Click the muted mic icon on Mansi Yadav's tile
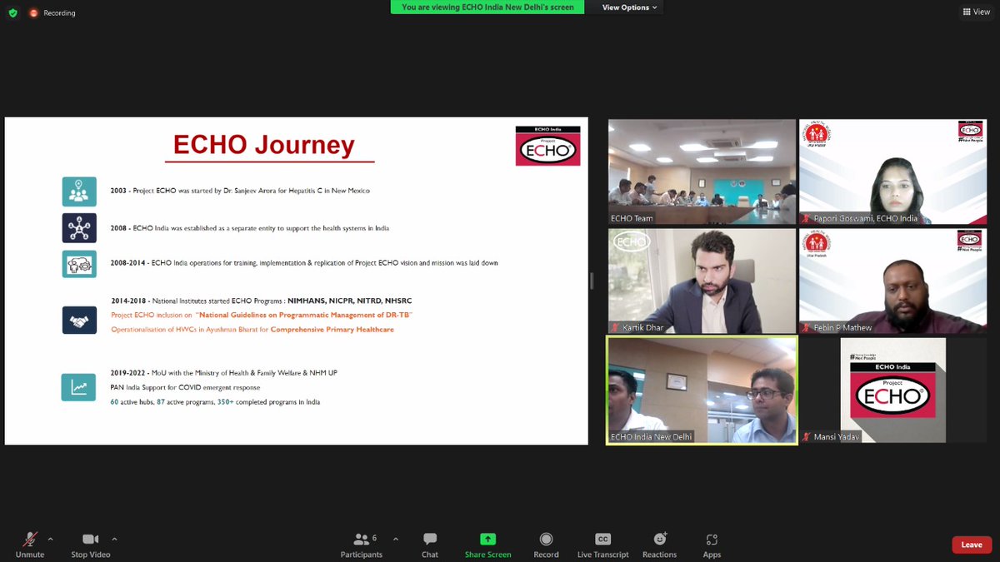1000x562 pixels. [x=807, y=437]
